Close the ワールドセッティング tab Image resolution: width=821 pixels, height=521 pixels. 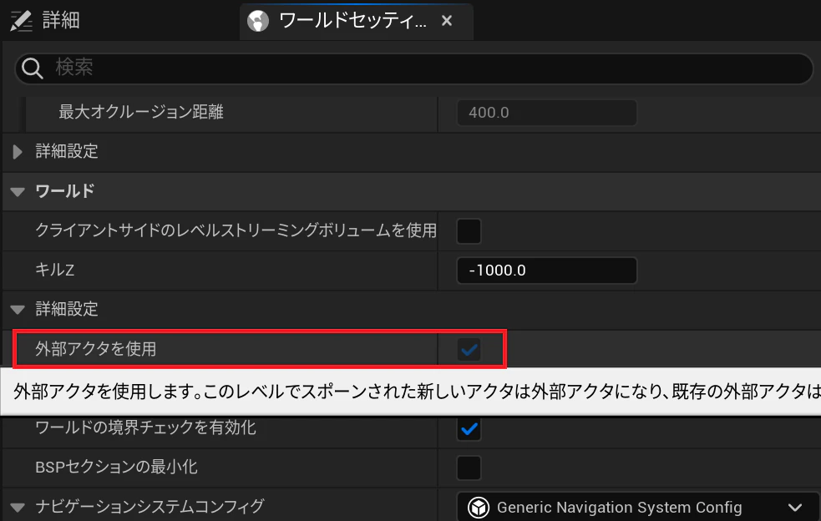click(x=447, y=21)
